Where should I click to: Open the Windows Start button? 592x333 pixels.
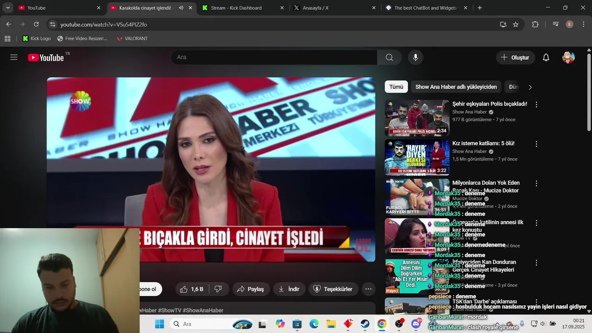(x=159, y=324)
